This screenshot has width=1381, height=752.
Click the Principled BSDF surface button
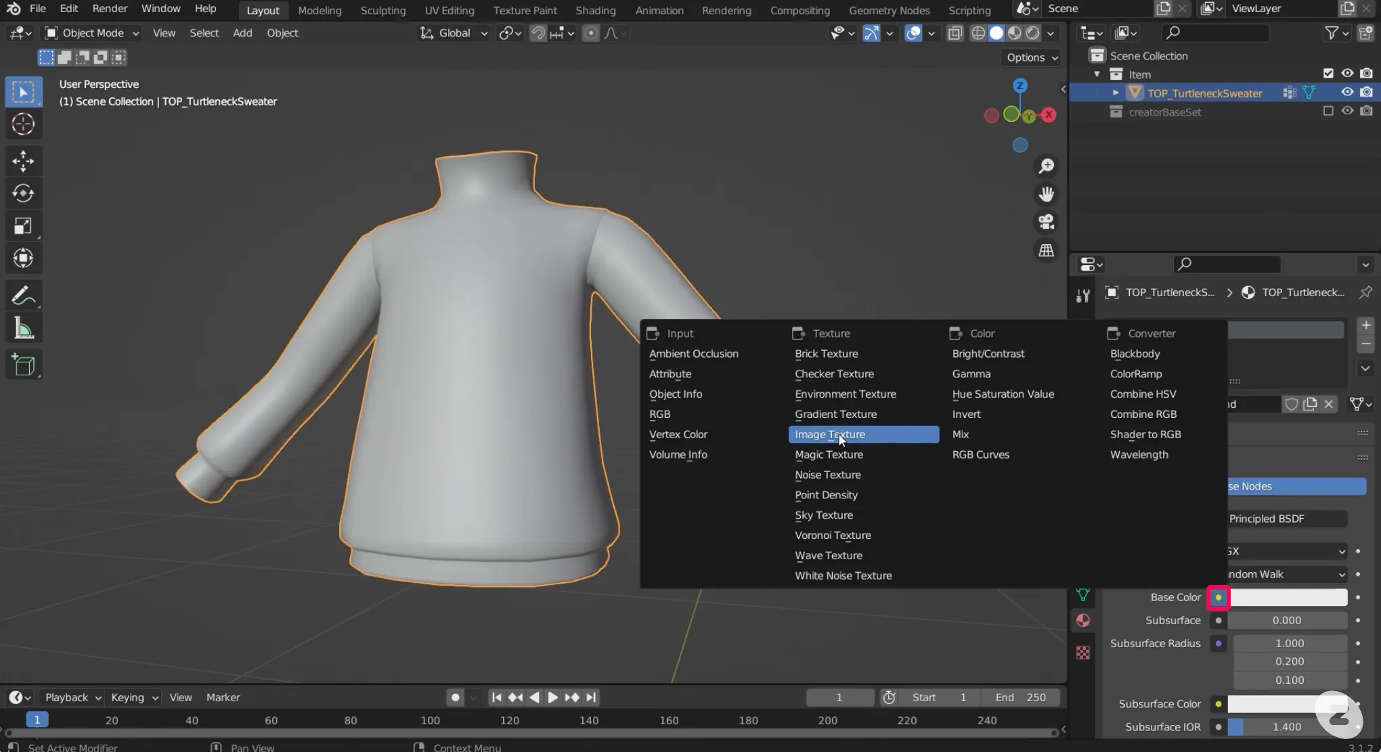1288,519
